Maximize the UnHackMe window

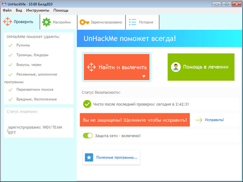tap(226, 4)
